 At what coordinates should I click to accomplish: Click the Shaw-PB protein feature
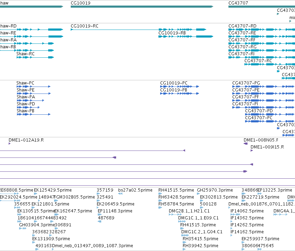click(34, 114)
